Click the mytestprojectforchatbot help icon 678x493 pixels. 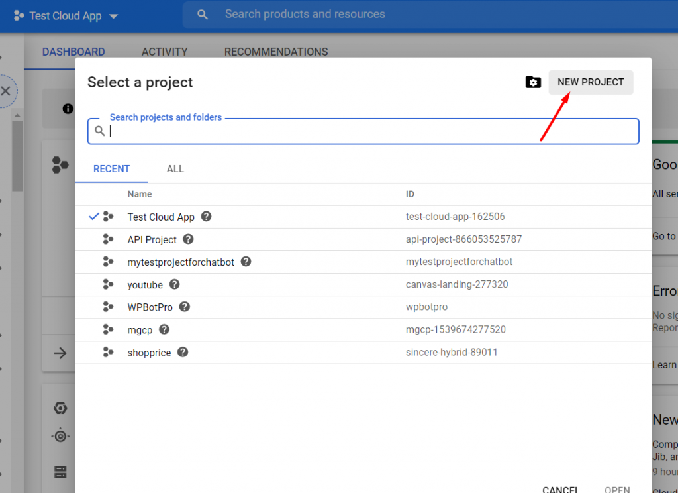pos(245,262)
